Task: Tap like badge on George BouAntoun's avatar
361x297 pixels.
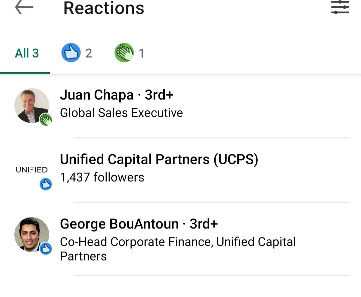Action: (46, 249)
